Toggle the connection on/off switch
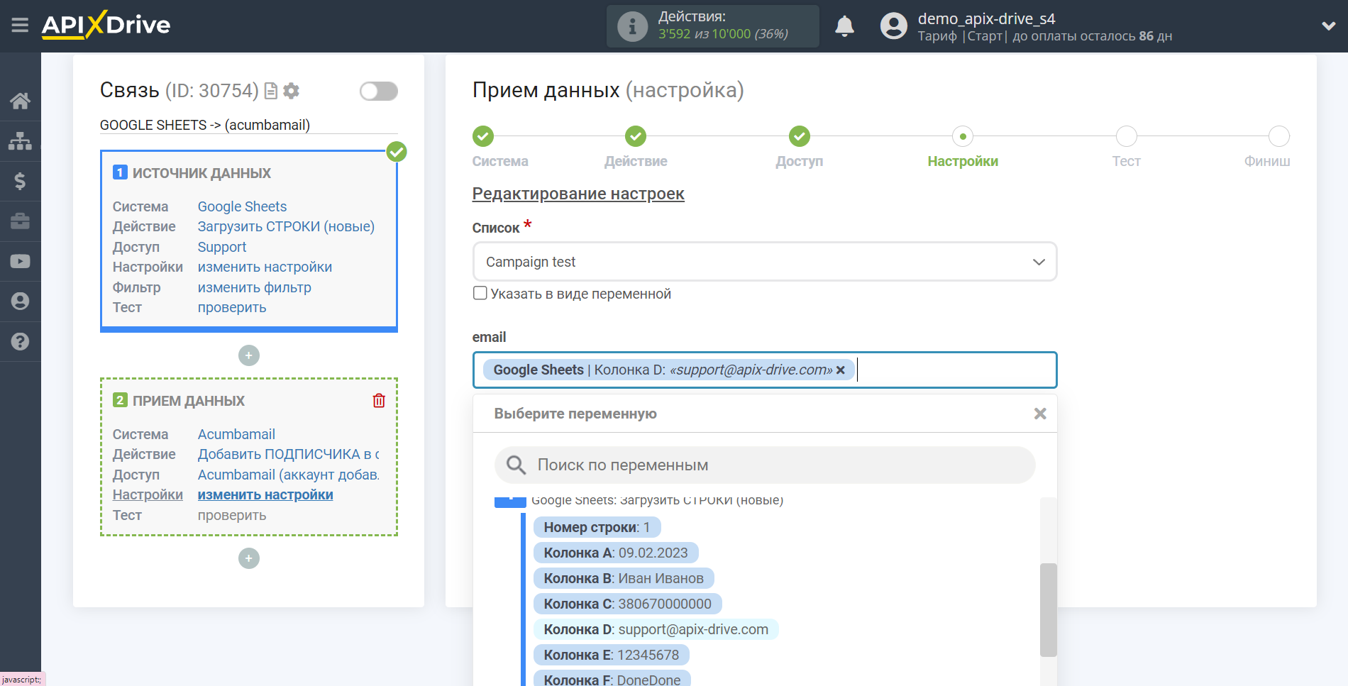Image resolution: width=1348 pixels, height=686 pixels. [379, 91]
